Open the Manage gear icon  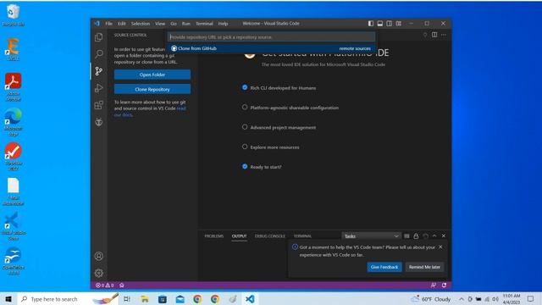(99, 273)
